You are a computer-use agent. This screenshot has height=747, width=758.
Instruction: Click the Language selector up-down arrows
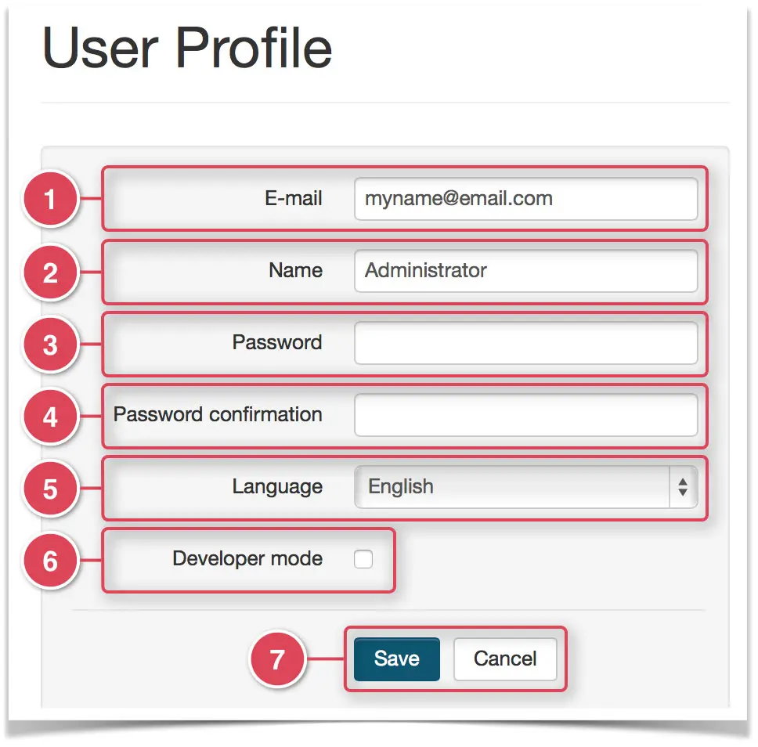tap(683, 487)
